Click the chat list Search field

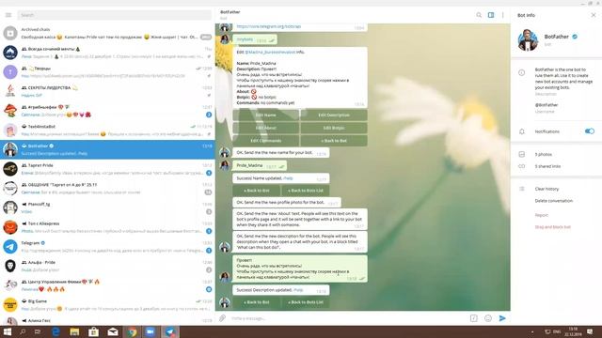click(x=115, y=15)
